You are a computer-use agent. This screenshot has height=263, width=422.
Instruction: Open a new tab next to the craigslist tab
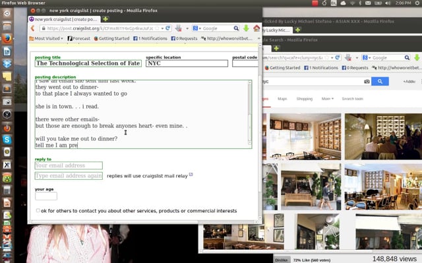(x=105, y=19)
